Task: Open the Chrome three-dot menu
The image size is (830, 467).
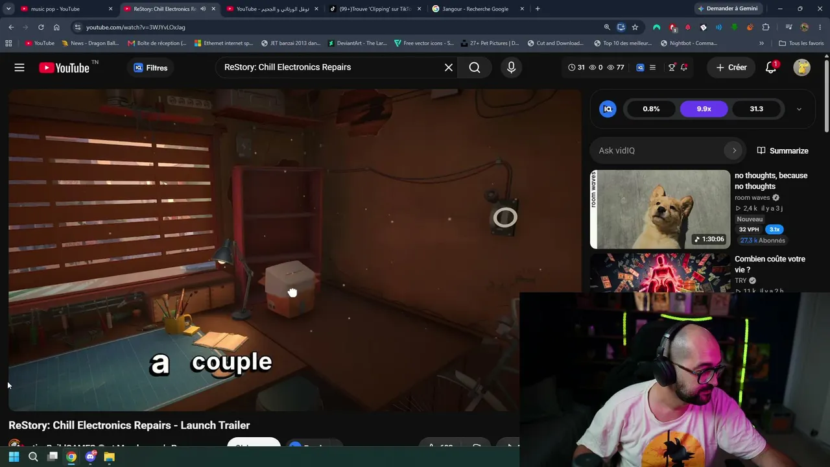Action: pyautogui.click(x=820, y=27)
